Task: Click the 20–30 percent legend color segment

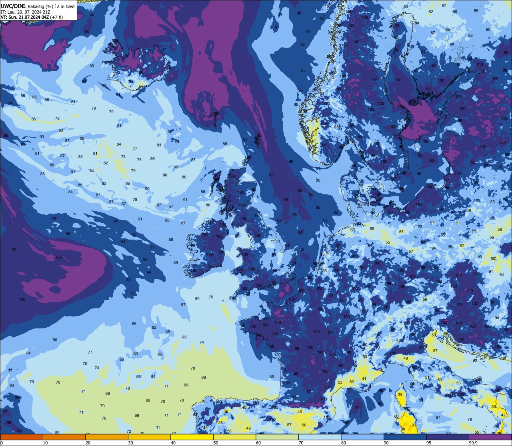Action: (107, 437)
